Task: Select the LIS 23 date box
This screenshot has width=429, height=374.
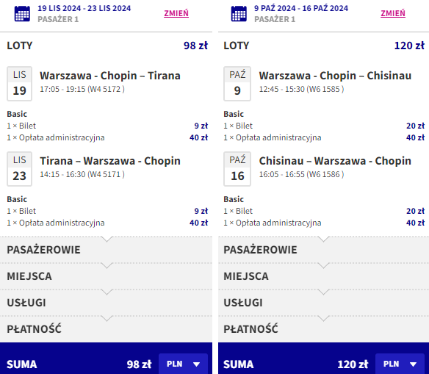Action: (19, 169)
